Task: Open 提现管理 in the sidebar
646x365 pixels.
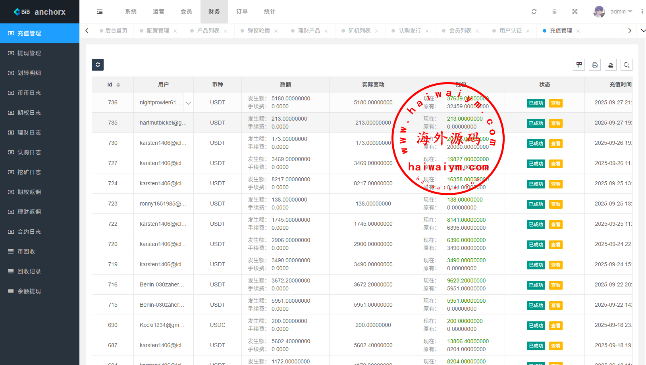Action: pos(29,53)
